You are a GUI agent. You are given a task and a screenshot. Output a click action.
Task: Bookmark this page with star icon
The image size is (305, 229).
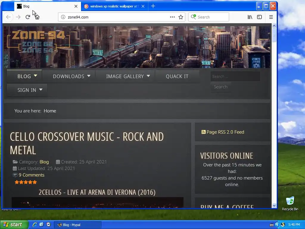(x=181, y=17)
